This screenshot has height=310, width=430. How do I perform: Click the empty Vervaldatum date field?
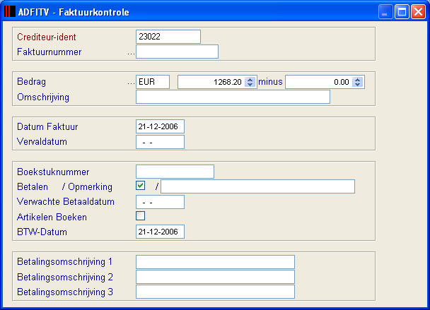tap(160, 142)
